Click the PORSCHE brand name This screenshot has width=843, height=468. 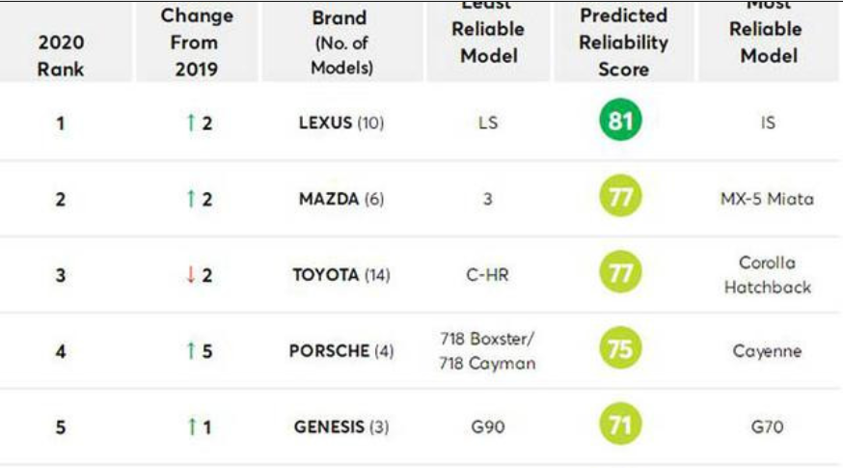(329, 351)
